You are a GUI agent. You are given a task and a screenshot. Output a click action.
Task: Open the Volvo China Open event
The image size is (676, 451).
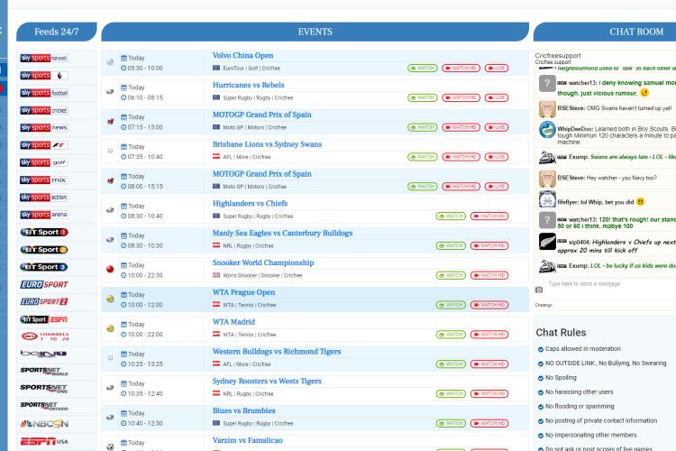click(242, 55)
